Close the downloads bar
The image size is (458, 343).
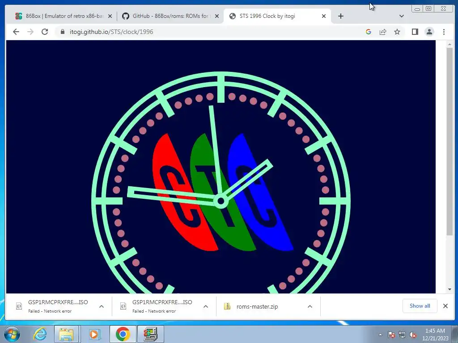pos(445,305)
